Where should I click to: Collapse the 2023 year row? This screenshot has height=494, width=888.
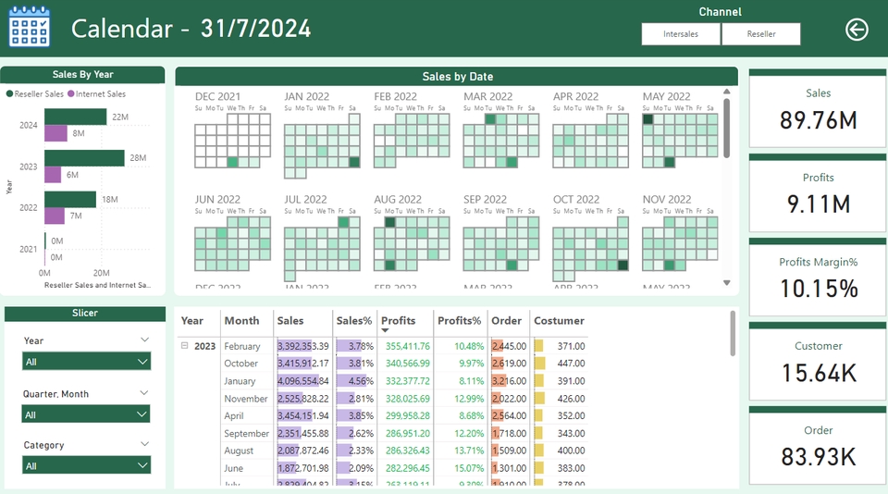184,346
